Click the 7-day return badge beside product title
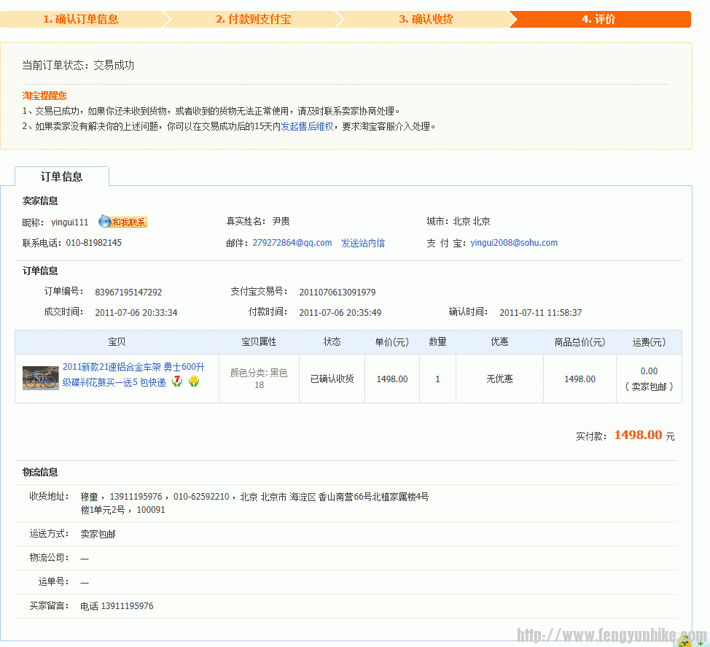The height and width of the screenshot is (647, 710). pos(176,381)
